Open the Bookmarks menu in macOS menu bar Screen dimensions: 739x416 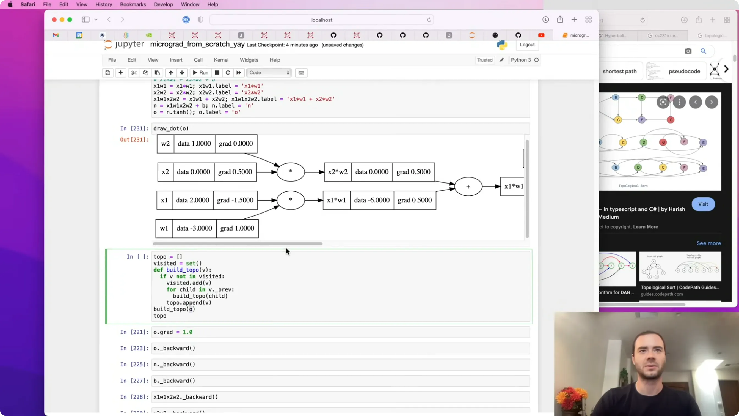pos(133,4)
